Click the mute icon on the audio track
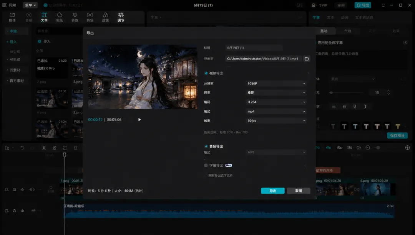Viewport: 415px width, 235px height. tap(22, 211)
